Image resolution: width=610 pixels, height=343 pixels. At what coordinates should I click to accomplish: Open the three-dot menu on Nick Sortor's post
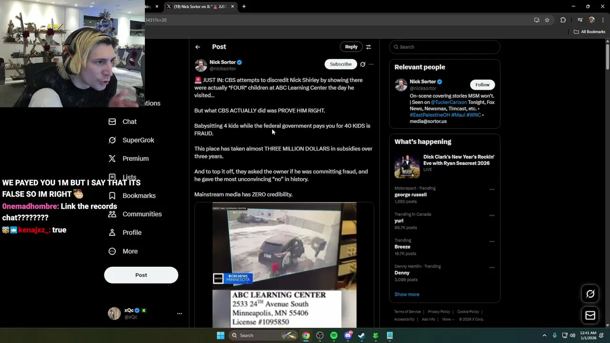pos(371,64)
